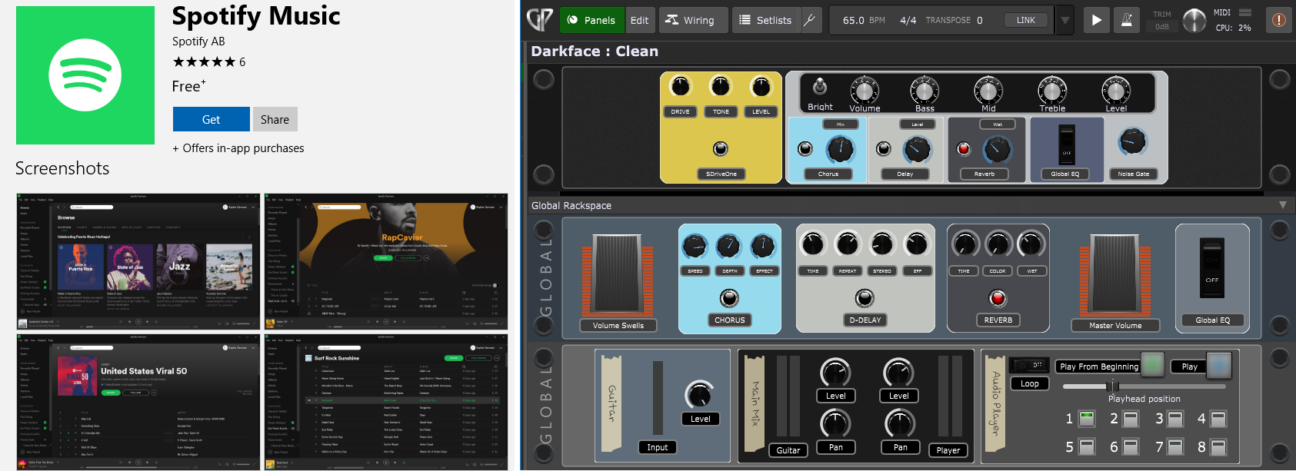Click the red alert panic icon

[1278, 20]
